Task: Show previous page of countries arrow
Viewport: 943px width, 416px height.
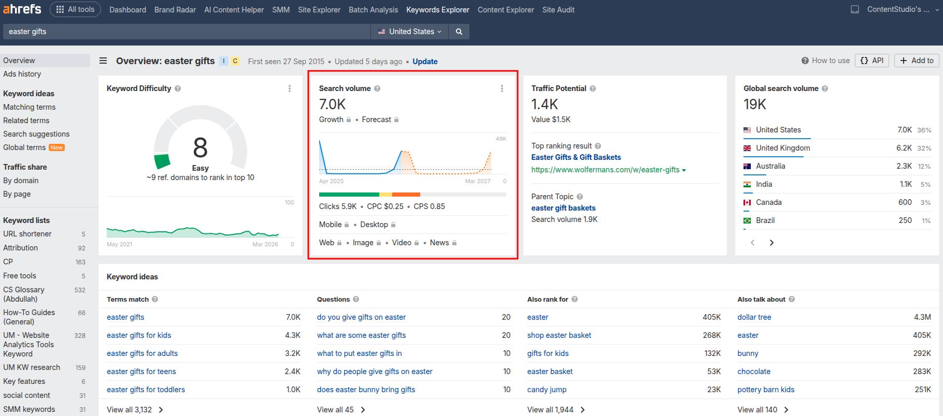Action: (x=753, y=243)
